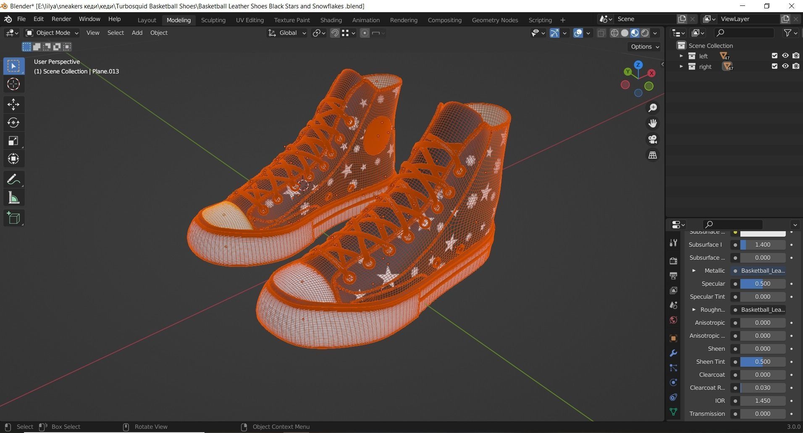Open the Object Data properties tab
This screenshot has width=803, height=433.
click(x=673, y=412)
